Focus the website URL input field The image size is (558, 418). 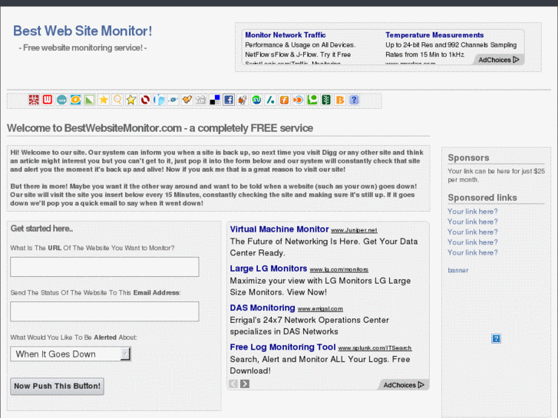(x=104, y=267)
